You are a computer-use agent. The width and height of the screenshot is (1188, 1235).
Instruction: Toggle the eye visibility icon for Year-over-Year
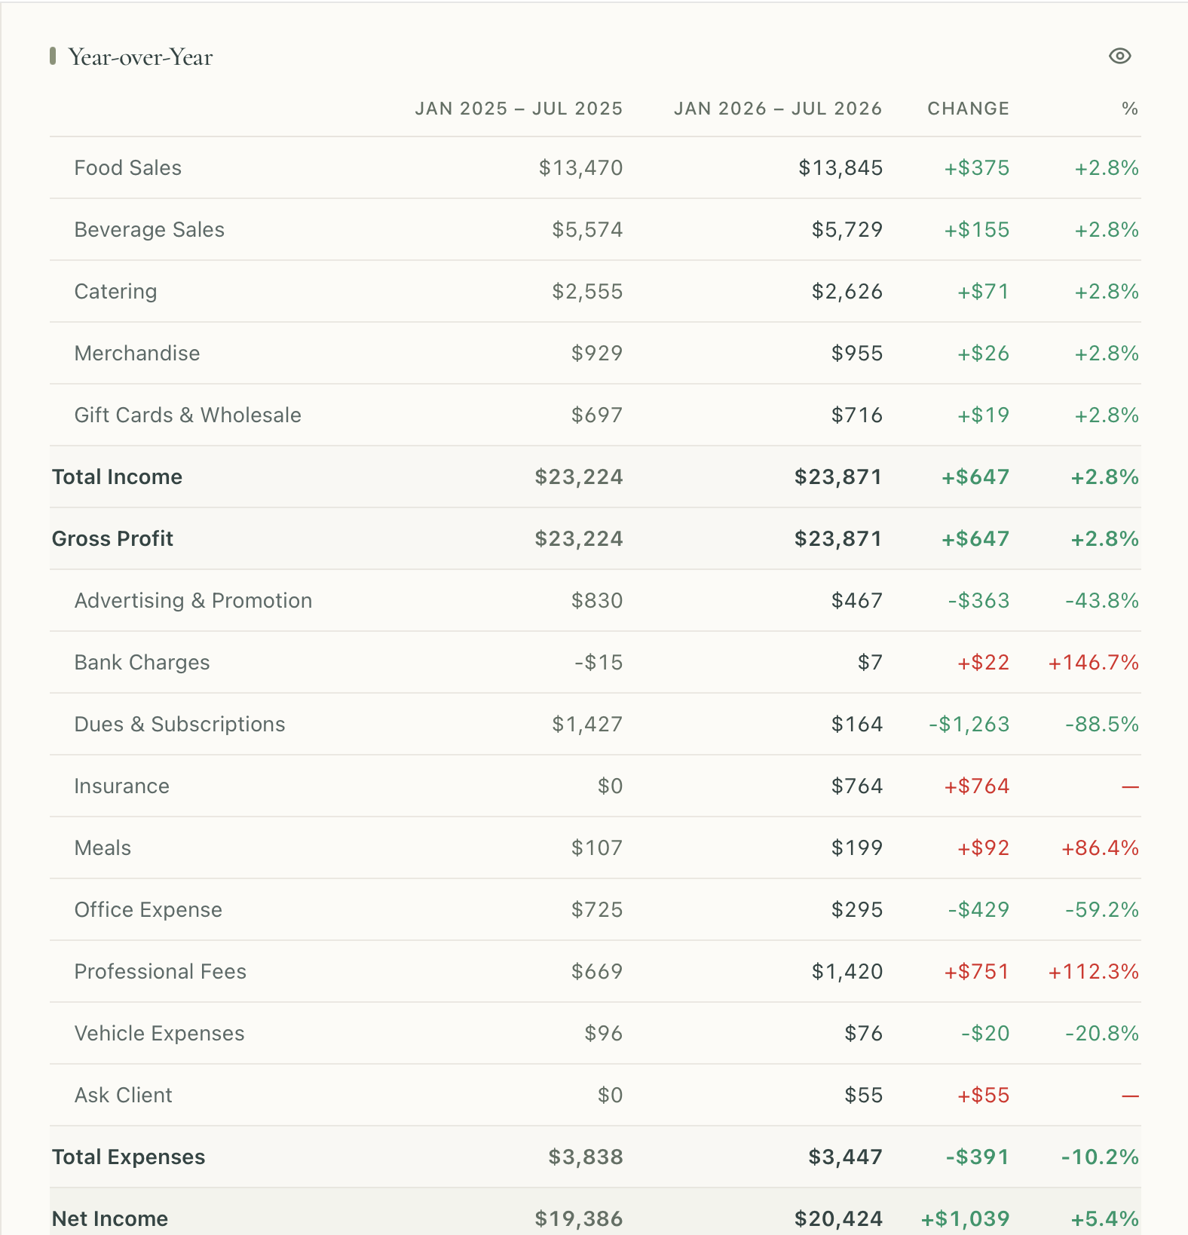[1119, 57]
